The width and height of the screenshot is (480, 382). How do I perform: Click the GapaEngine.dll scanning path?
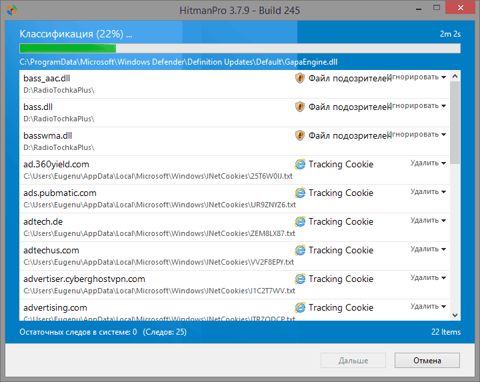(179, 62)
